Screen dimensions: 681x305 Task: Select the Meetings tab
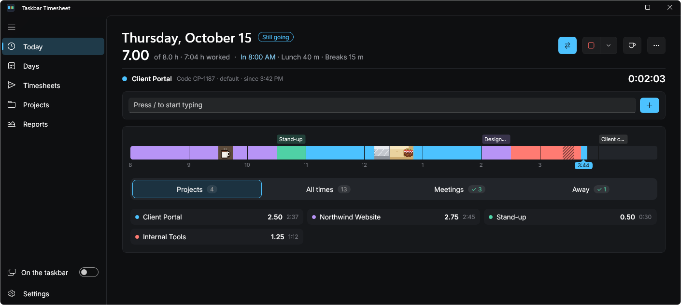tap(459, 189)
